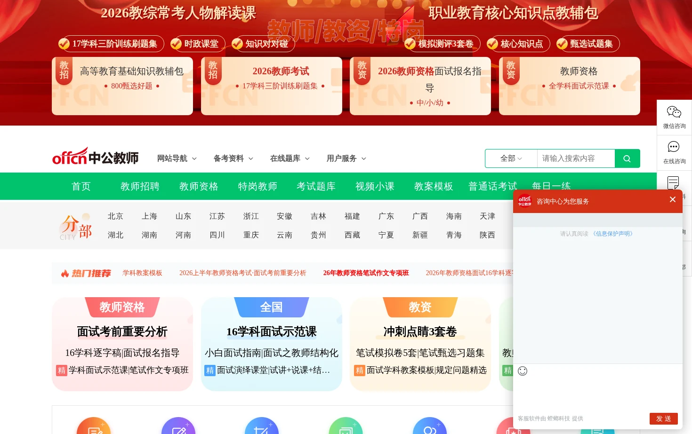The height and width of the screenshot is (434, 692).
Task: Open the 教师招聘 tab
Action: pos(140,186)
